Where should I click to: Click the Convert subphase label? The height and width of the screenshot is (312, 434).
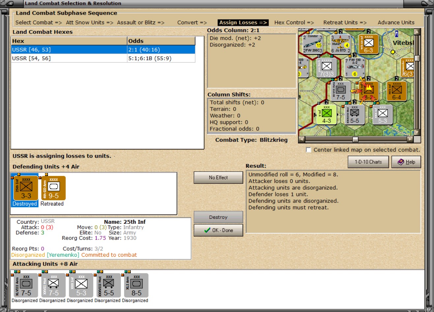[x=192, y=22]
